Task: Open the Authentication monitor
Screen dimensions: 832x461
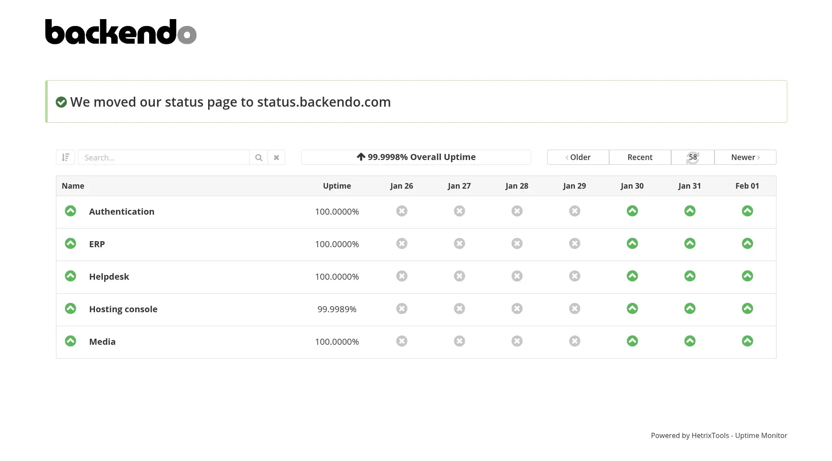Action: 121,212
